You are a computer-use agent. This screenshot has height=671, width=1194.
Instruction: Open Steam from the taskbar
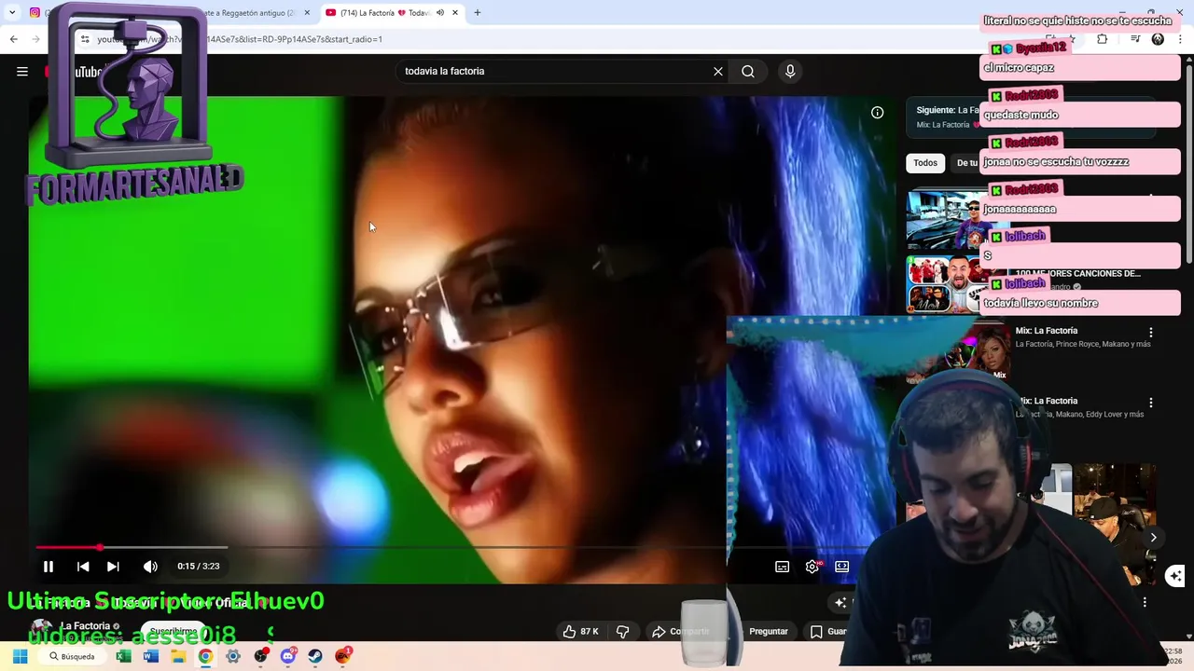pyautogui.click(x=315, y=656)
